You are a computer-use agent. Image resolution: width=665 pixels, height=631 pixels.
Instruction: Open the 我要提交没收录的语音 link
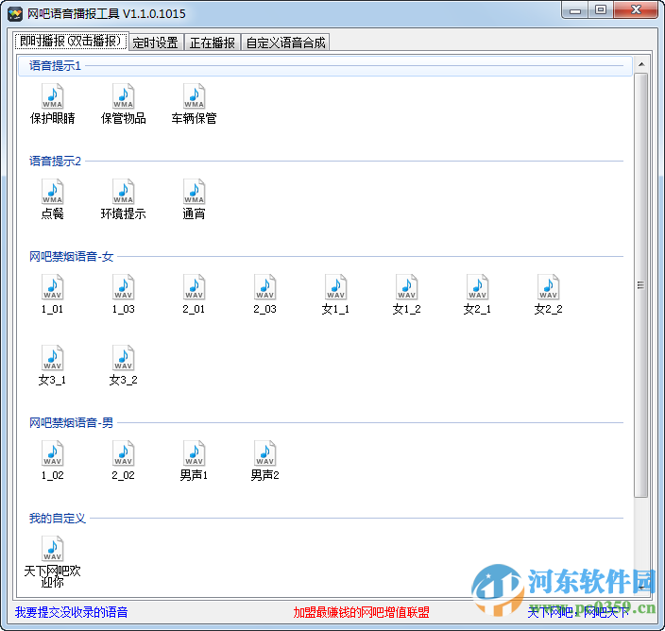[x=71, y=612]
